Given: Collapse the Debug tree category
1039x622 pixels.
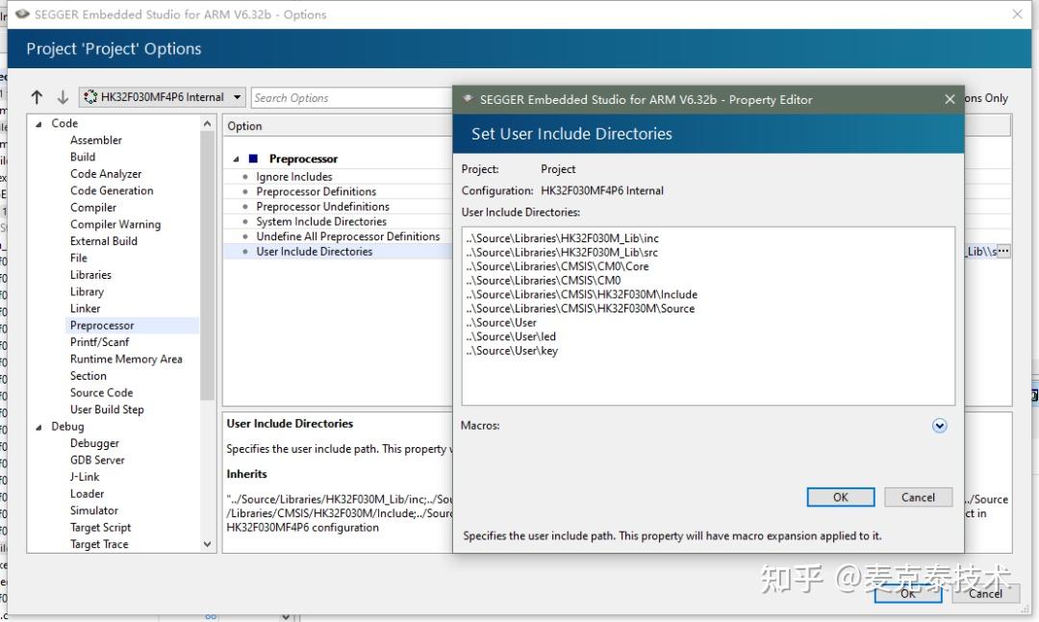Looking at the screenshot, I should (x=38, y=427).
